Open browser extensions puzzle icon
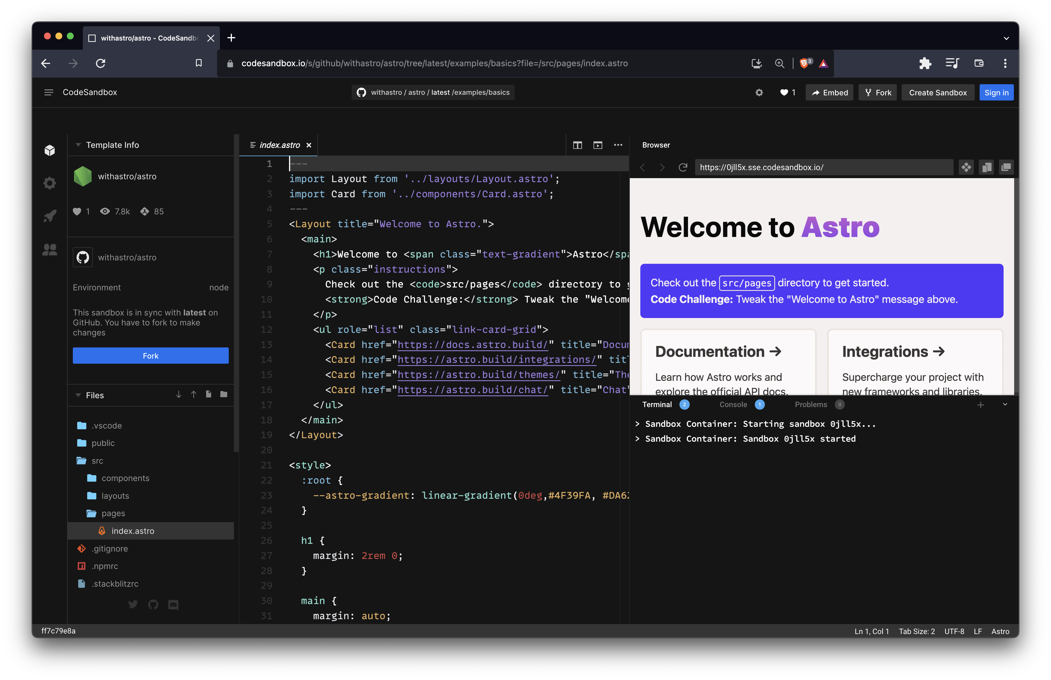The image size is (1051, 680). 925,63
